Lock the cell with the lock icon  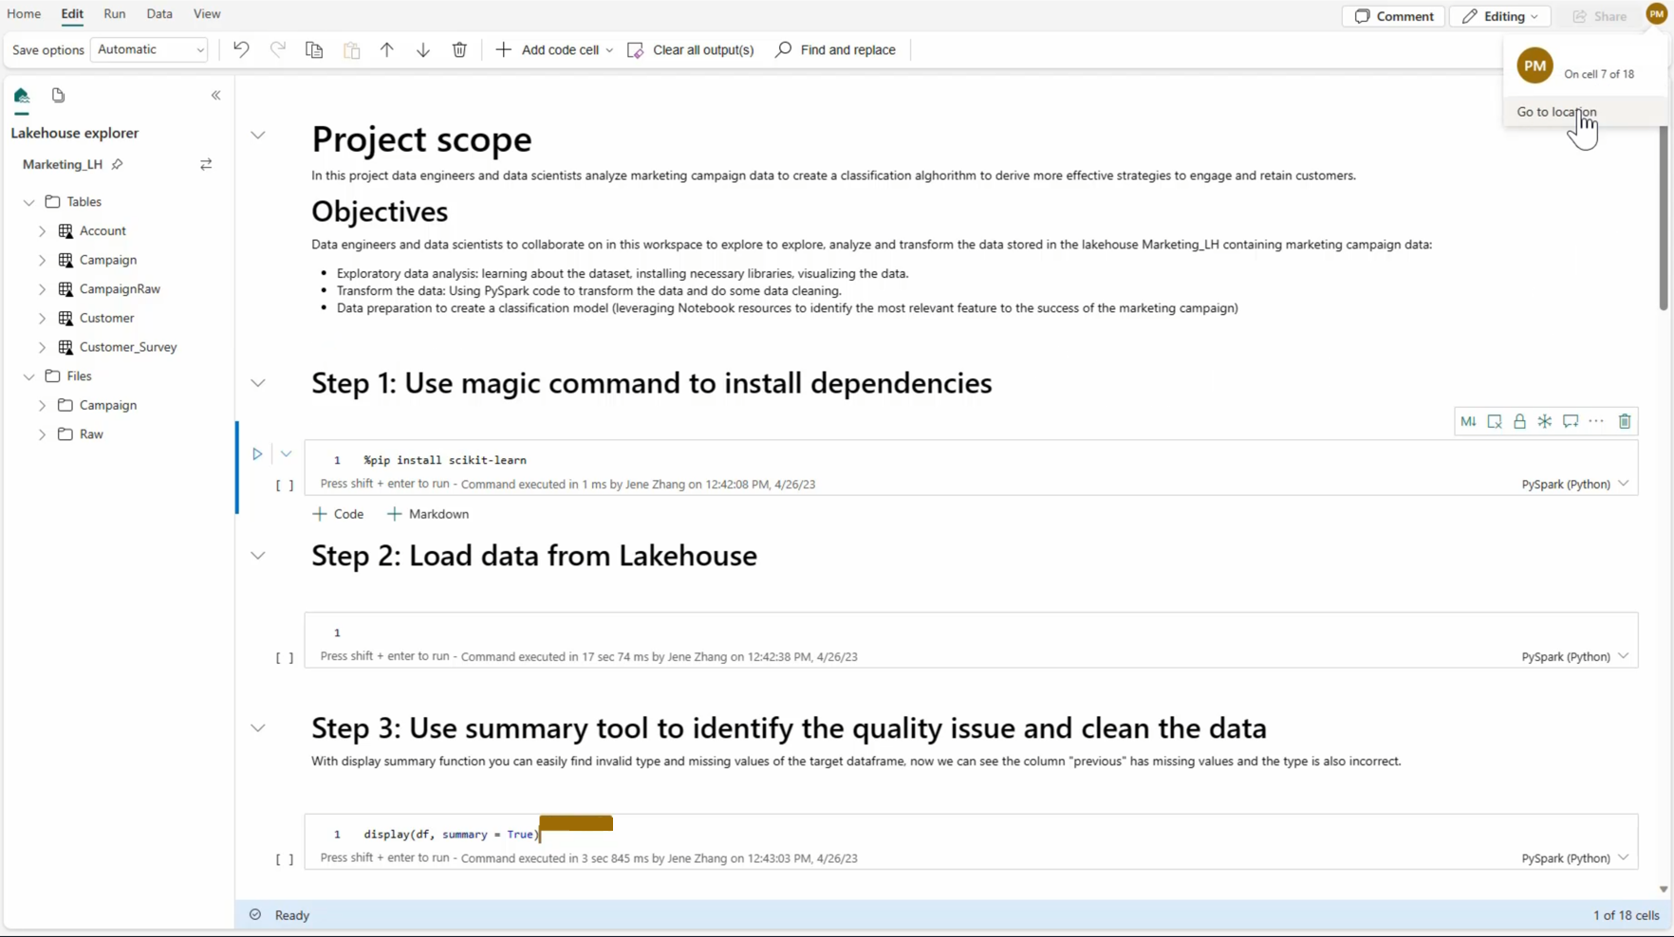(1519, 421)
